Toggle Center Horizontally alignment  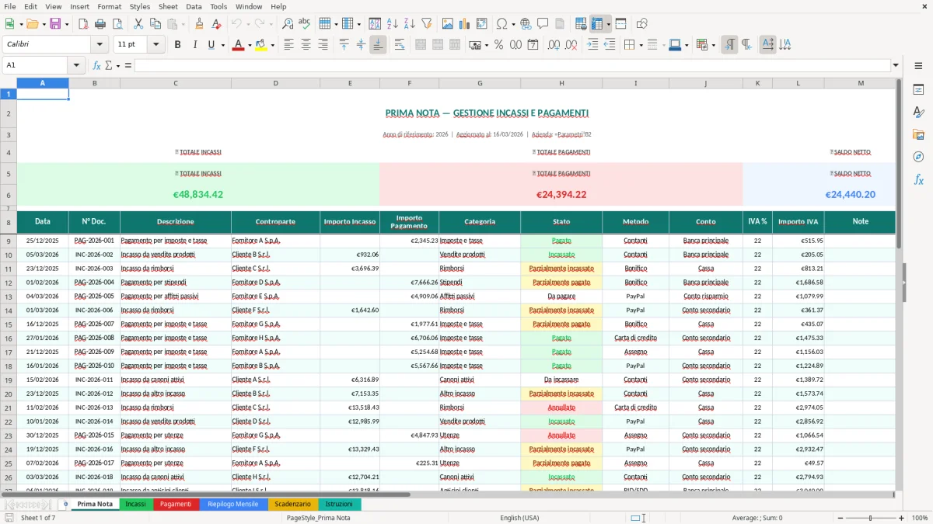tap(306, 45)
